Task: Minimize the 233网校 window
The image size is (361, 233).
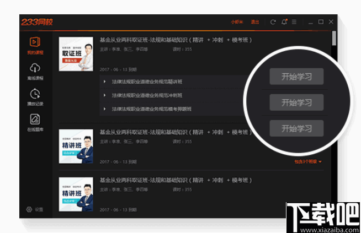Action: coord(311,22)
